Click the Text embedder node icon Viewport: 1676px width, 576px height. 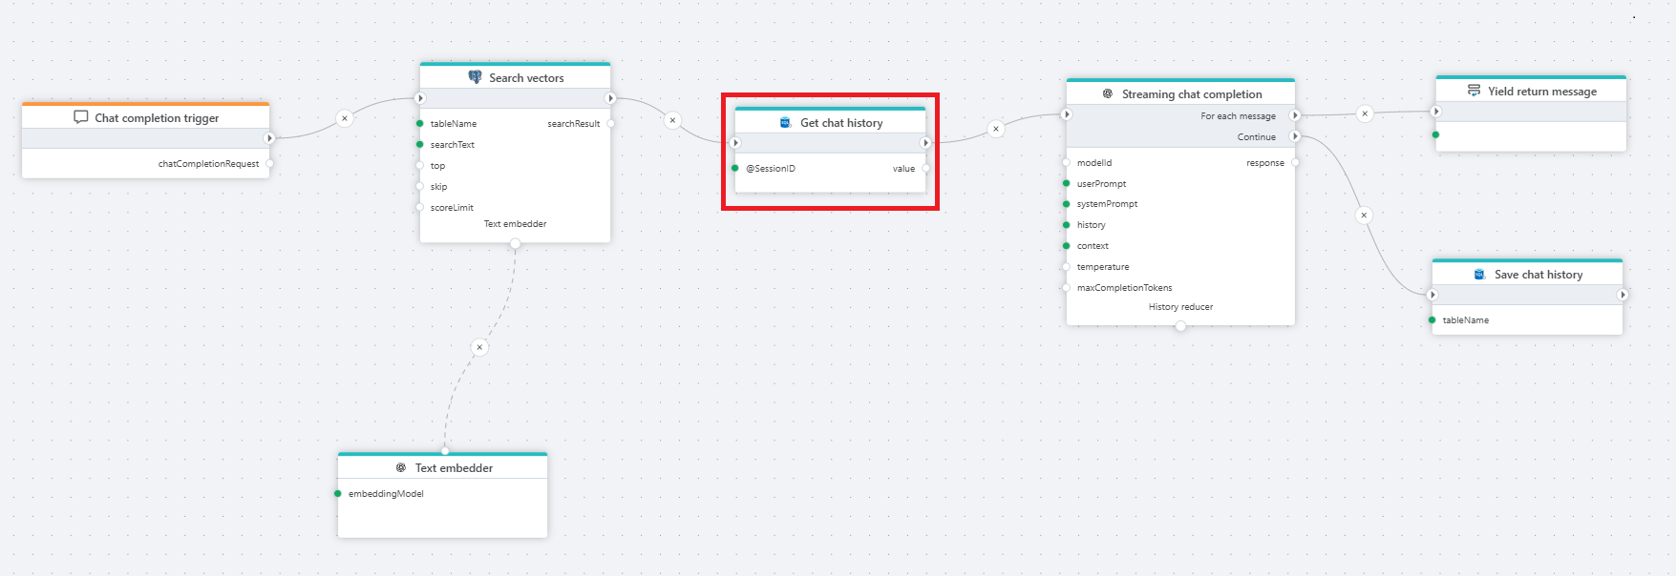click(401, 467)
